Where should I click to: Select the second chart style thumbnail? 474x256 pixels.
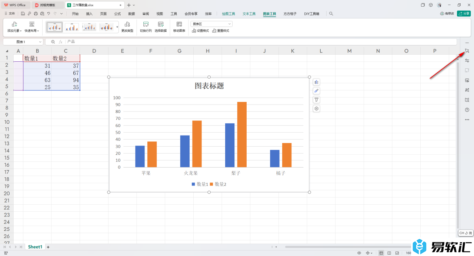click(72, 27)
